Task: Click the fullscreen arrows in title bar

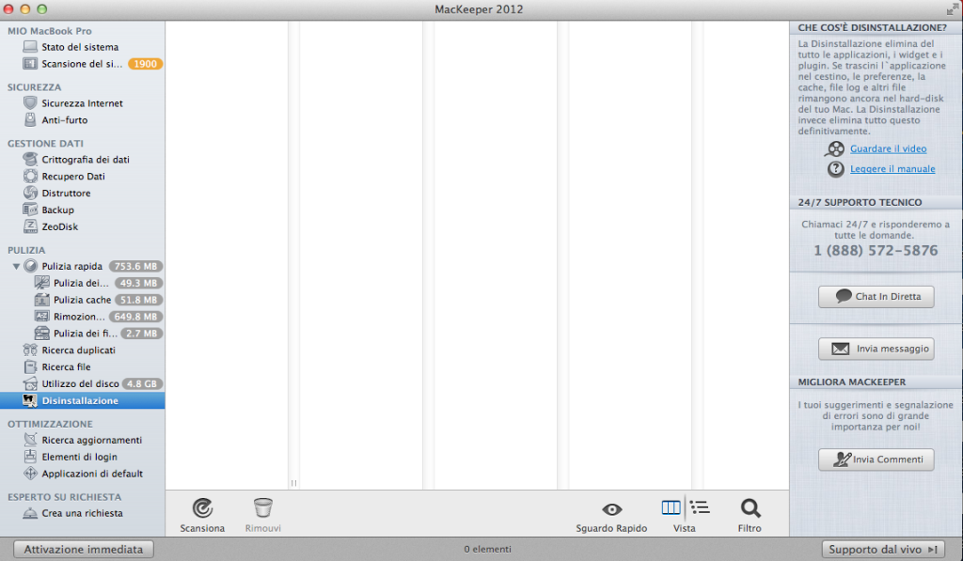Action: pos(953,8)
